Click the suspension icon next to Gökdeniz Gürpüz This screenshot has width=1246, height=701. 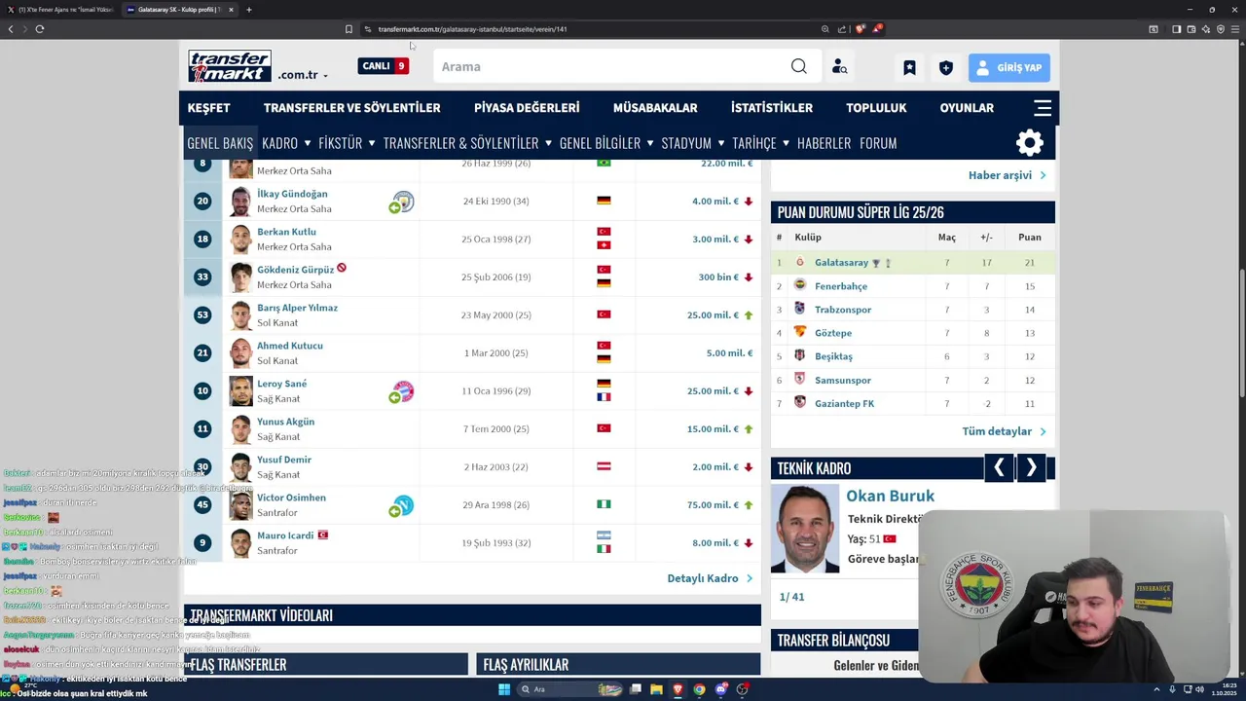(x=342, y=268)
